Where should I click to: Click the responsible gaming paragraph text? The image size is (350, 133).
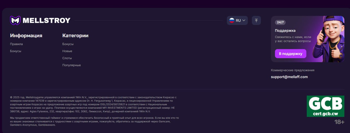click(95, 121)
